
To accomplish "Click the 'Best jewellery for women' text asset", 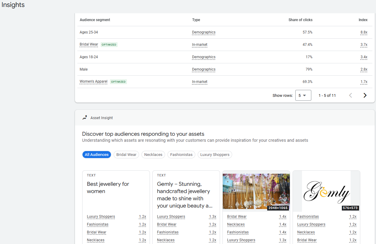I will (x=108, y=188).
